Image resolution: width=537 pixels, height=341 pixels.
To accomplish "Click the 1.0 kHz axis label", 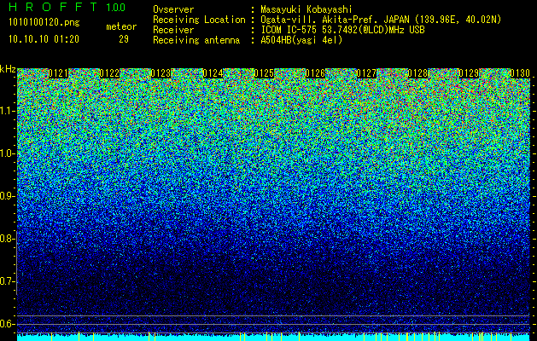I will pos(7,153).
